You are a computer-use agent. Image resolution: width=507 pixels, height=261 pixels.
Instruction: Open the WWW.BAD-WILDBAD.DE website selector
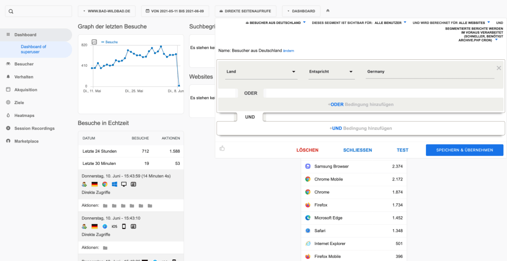pyautogui.click(x=107, y=11)
